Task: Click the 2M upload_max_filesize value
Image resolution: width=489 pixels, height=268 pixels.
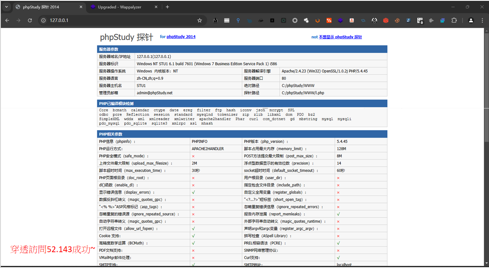Action: click(x=194, y=163)
